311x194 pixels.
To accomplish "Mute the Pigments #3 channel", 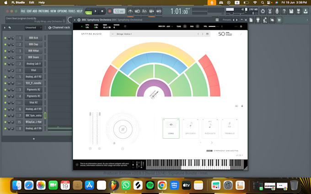I will [x=5, y=96].
